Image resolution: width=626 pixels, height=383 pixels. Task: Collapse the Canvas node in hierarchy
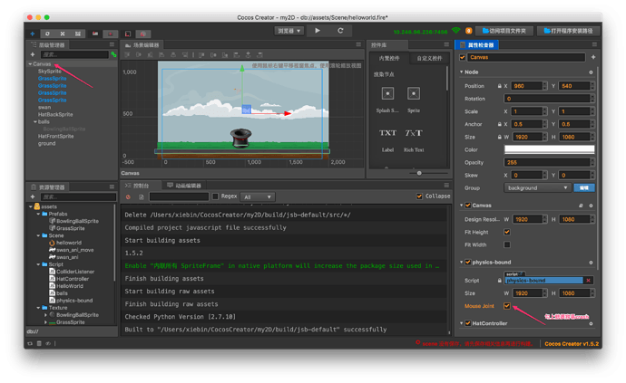point(30,64)
